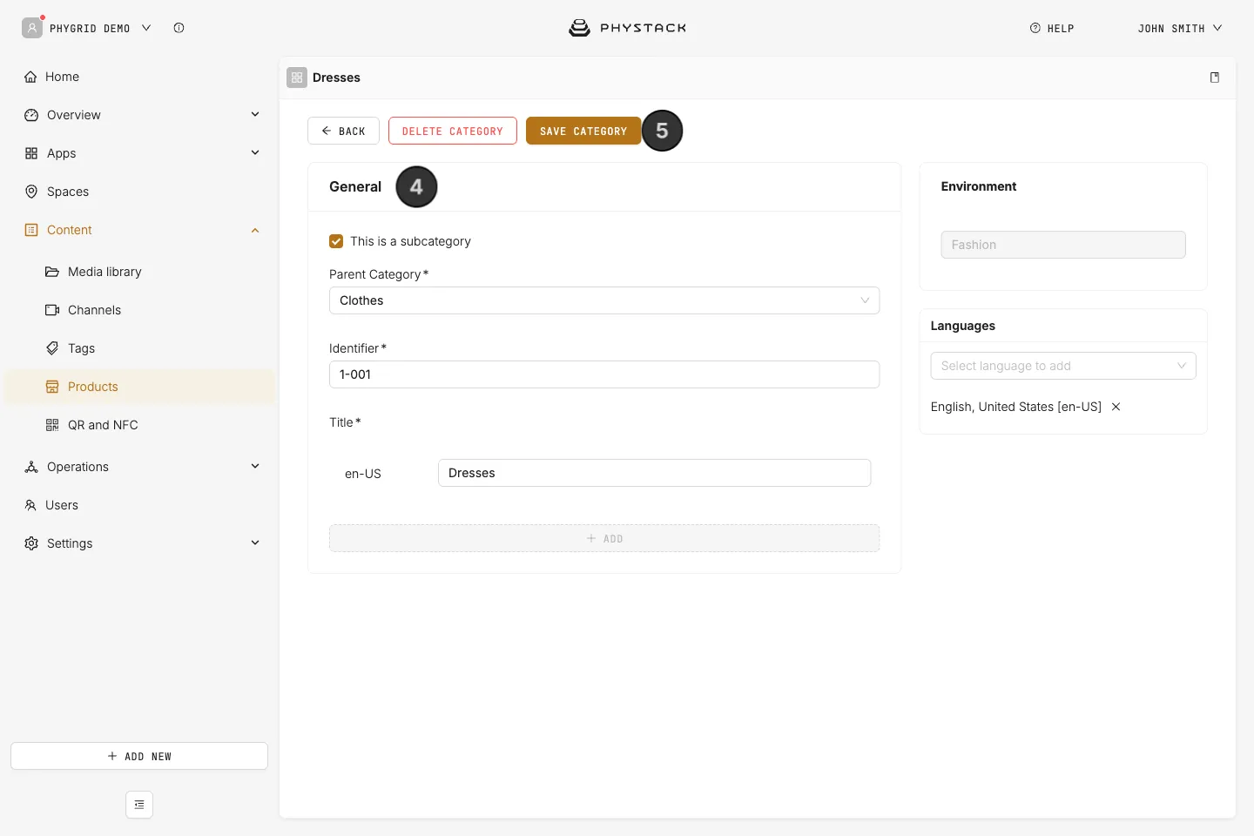Image resolution: width=1254 pixels, height=836 pixels.
Task: Expand the Overview menu chevron
Action: click(x=255, y=114)
